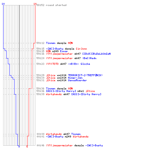Click -=B|B=- Glocke victim name
The height and width of the screenshot is (158, 142).
point(79,64)
